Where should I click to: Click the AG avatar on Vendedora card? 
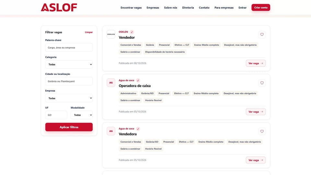click(111, 131)
